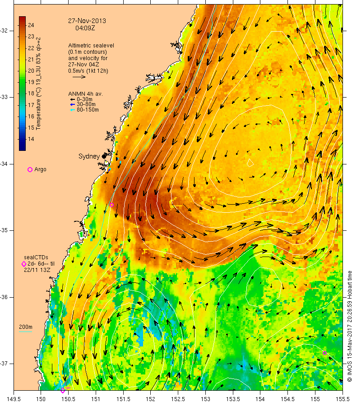Click the 'ANMN 4h av.' heading
The image size is (352, 402).
click(85, 94)
